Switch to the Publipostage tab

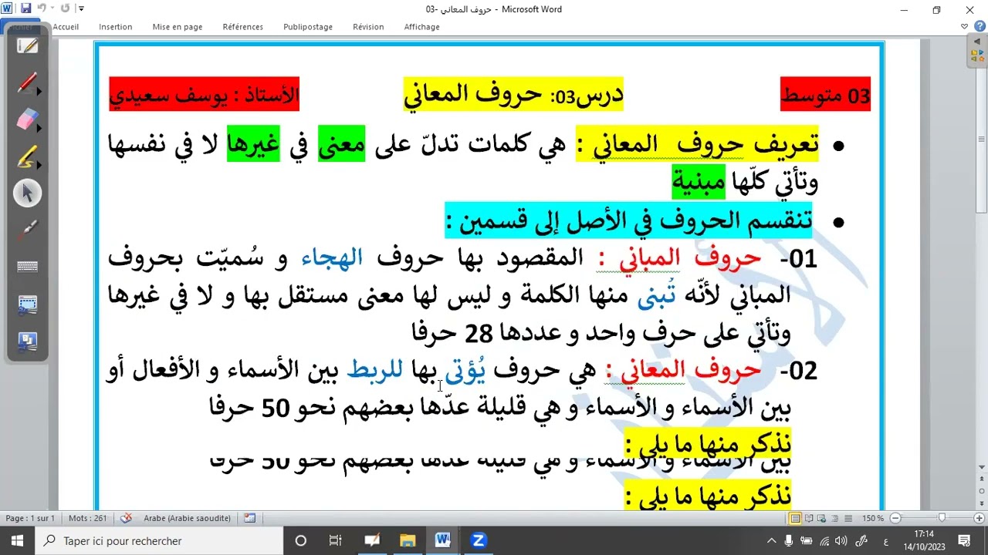coord(308,27)
